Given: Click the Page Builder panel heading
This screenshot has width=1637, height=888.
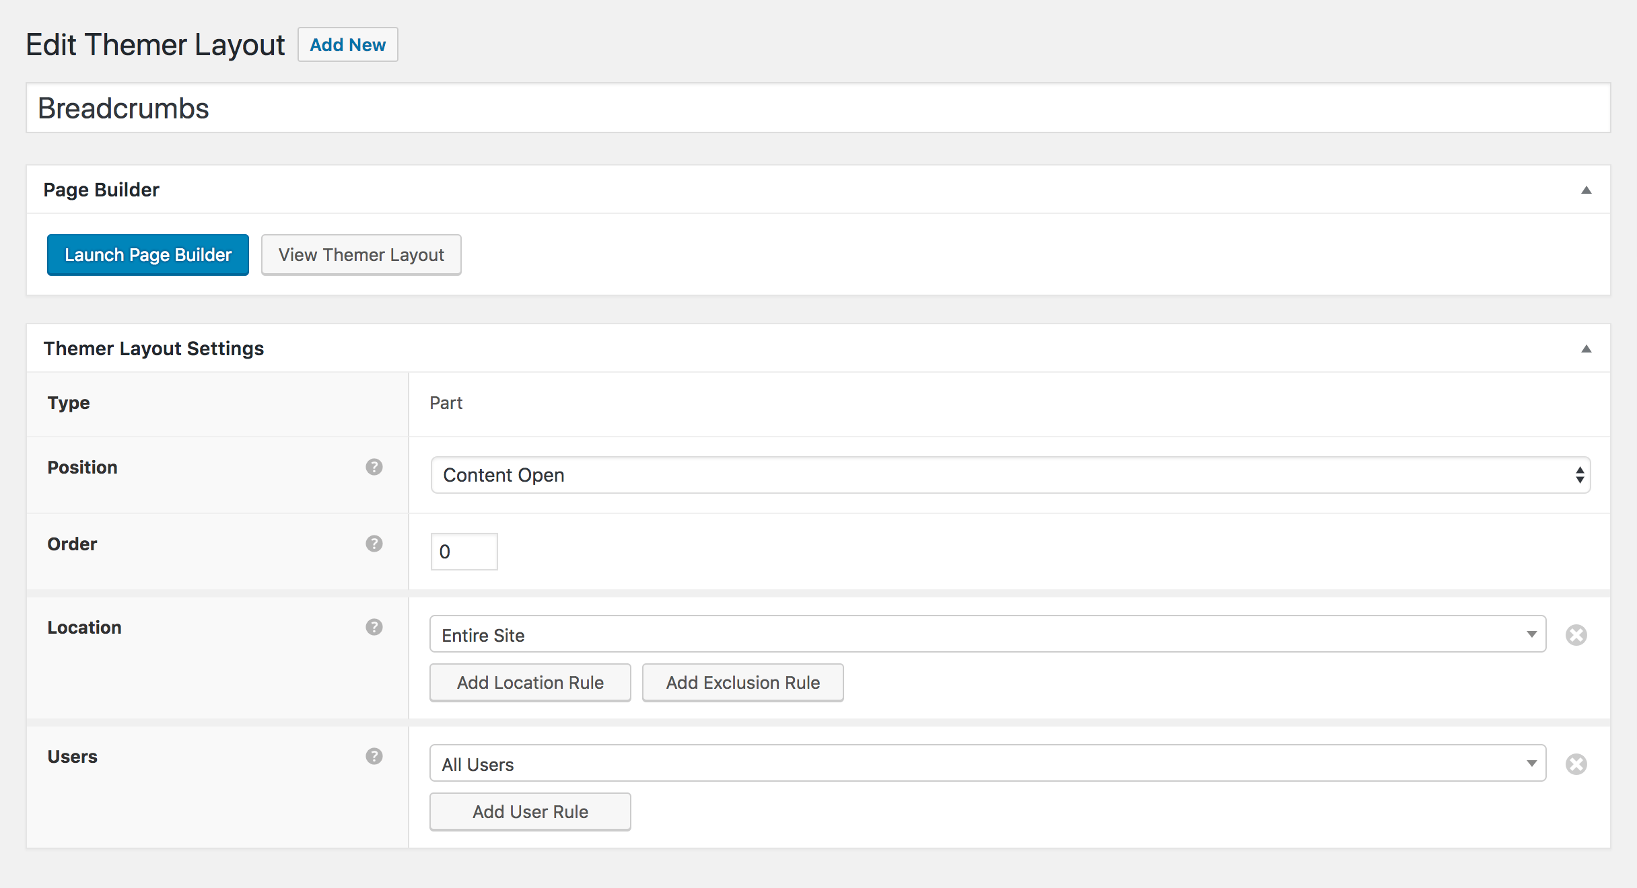Looking at the screenshot, I should pos(102,190).
